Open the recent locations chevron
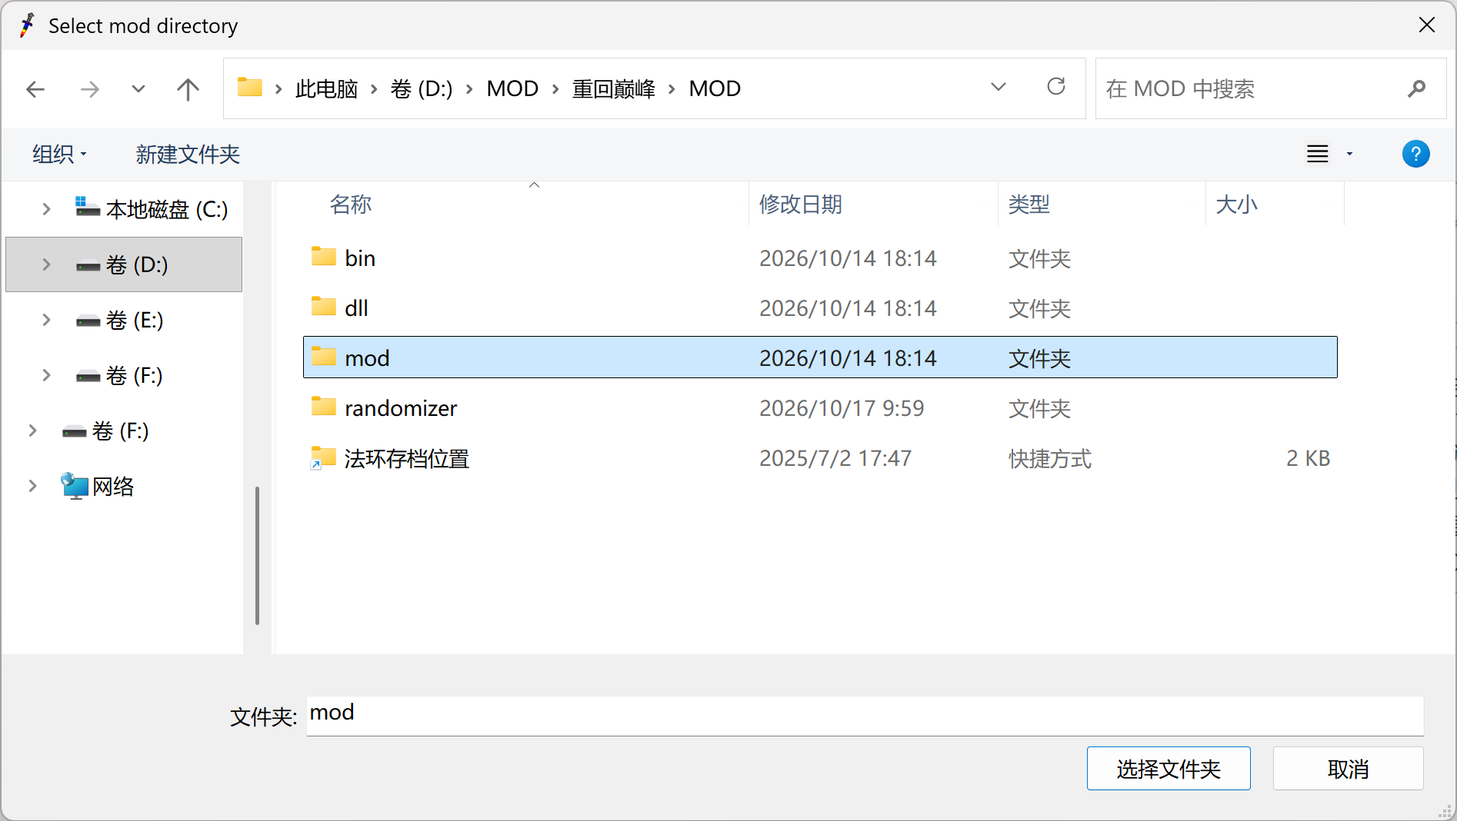This screenshot has height=821, width=1457. coord(138,89)
